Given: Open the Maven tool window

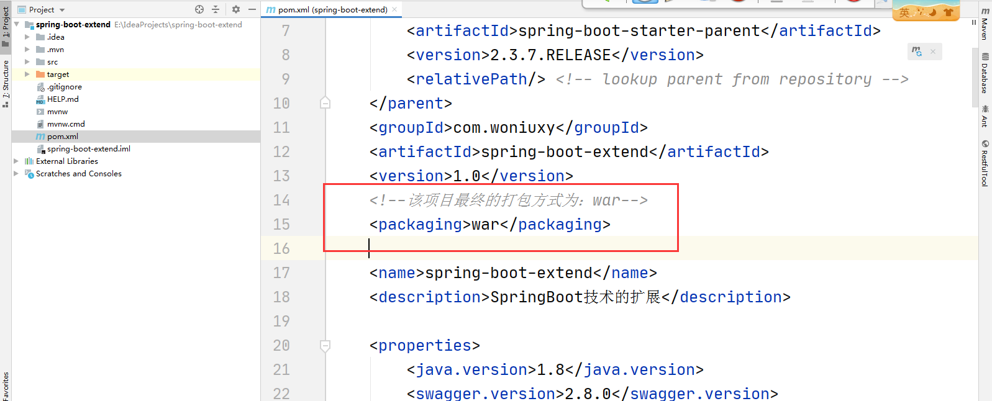Looking at the screenshot, I should click(985, 25).
